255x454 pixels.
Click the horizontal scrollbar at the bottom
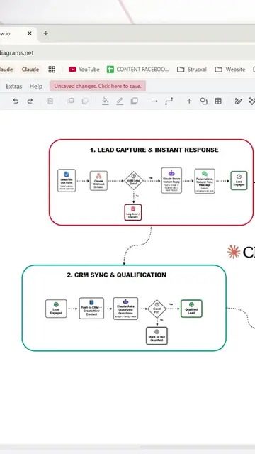point(198,448)
